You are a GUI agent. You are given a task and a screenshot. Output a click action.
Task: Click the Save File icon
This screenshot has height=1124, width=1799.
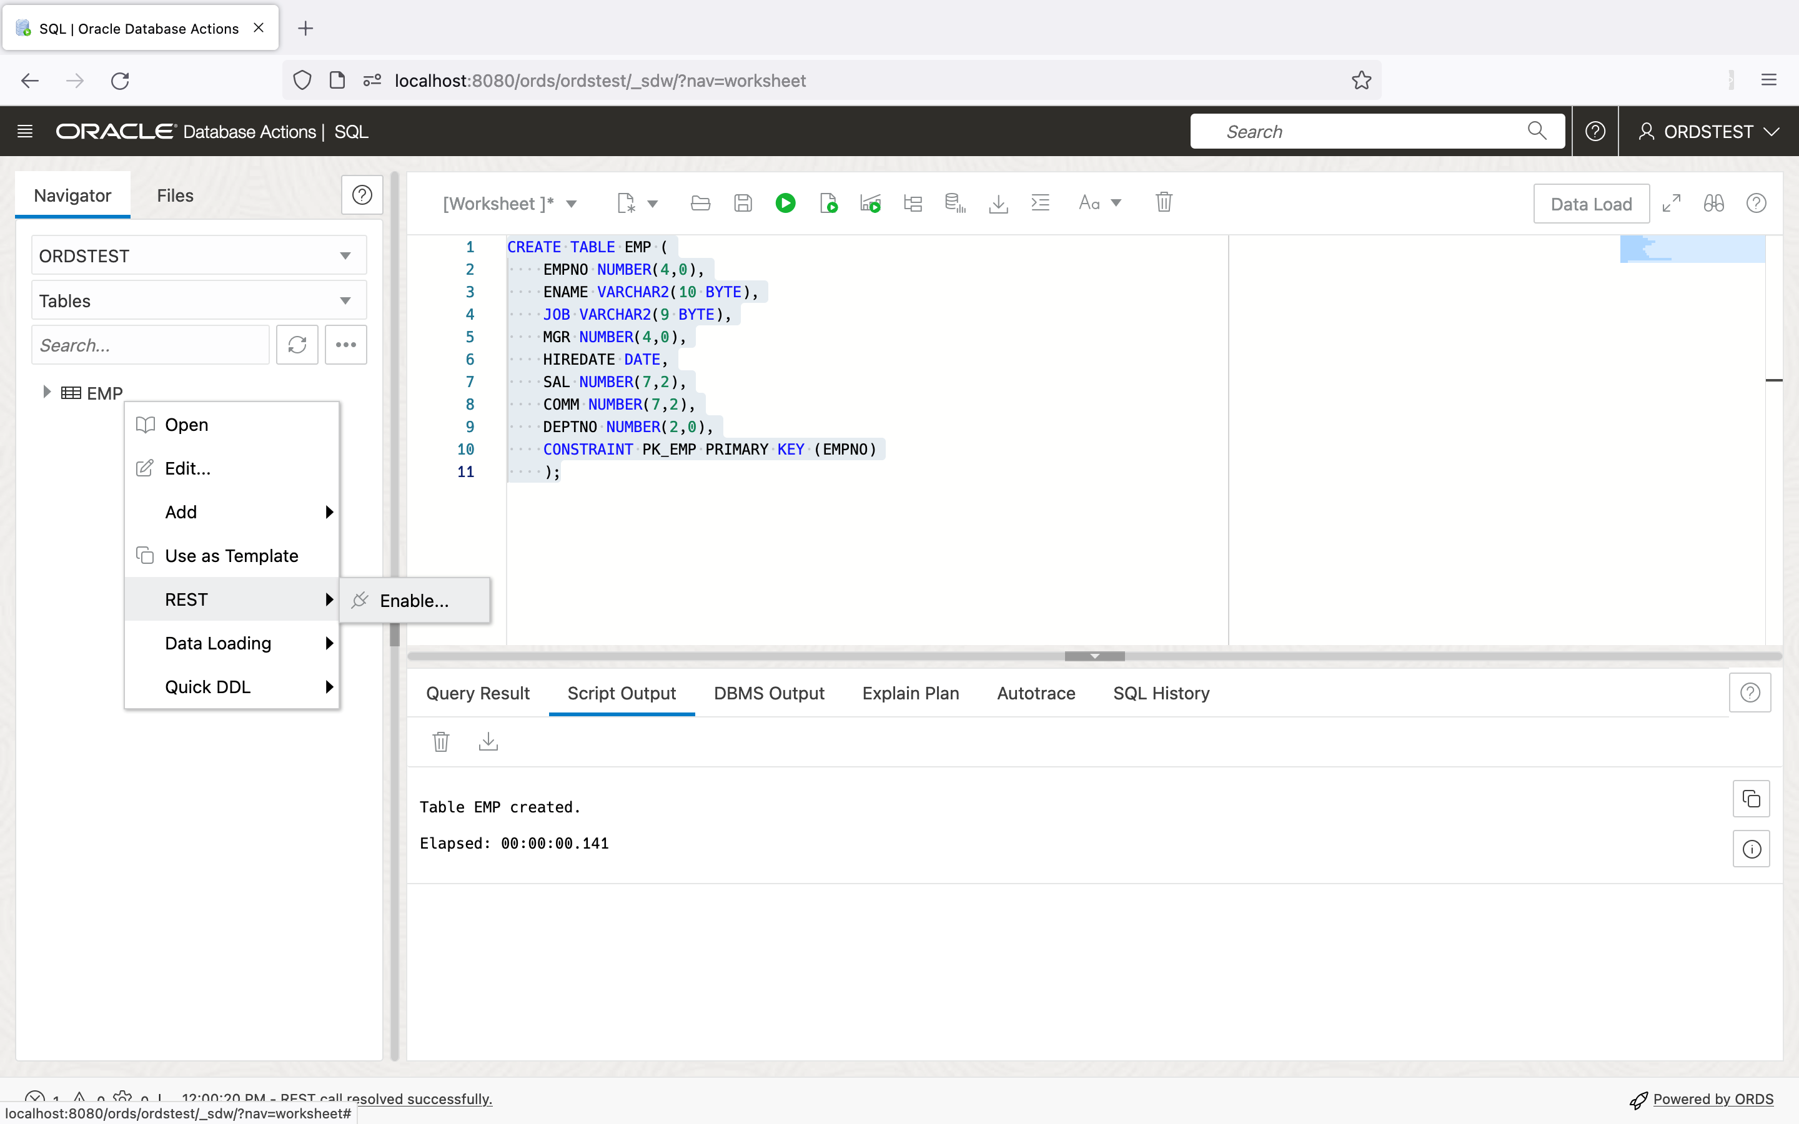742,204
